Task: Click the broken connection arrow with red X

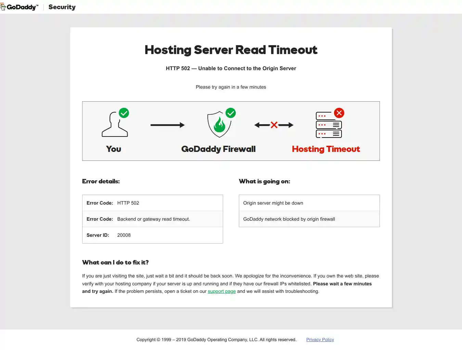Action: 274,125
